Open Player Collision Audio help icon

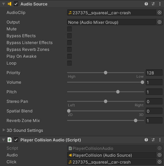pyautogui.click(x=146, y=140)
